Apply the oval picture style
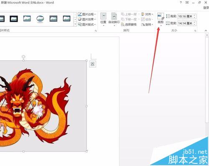Screen dimensions: 209x166 (x=40, y=19)
